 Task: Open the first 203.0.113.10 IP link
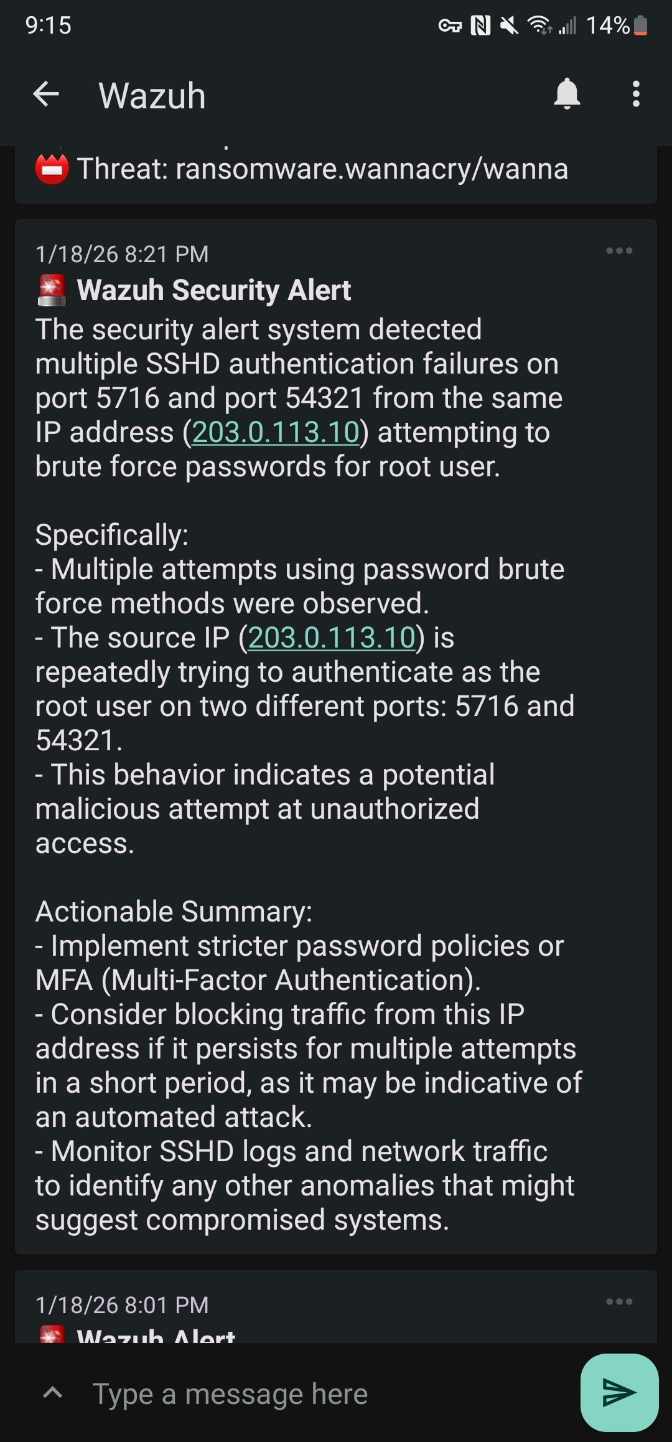point(276,431)
